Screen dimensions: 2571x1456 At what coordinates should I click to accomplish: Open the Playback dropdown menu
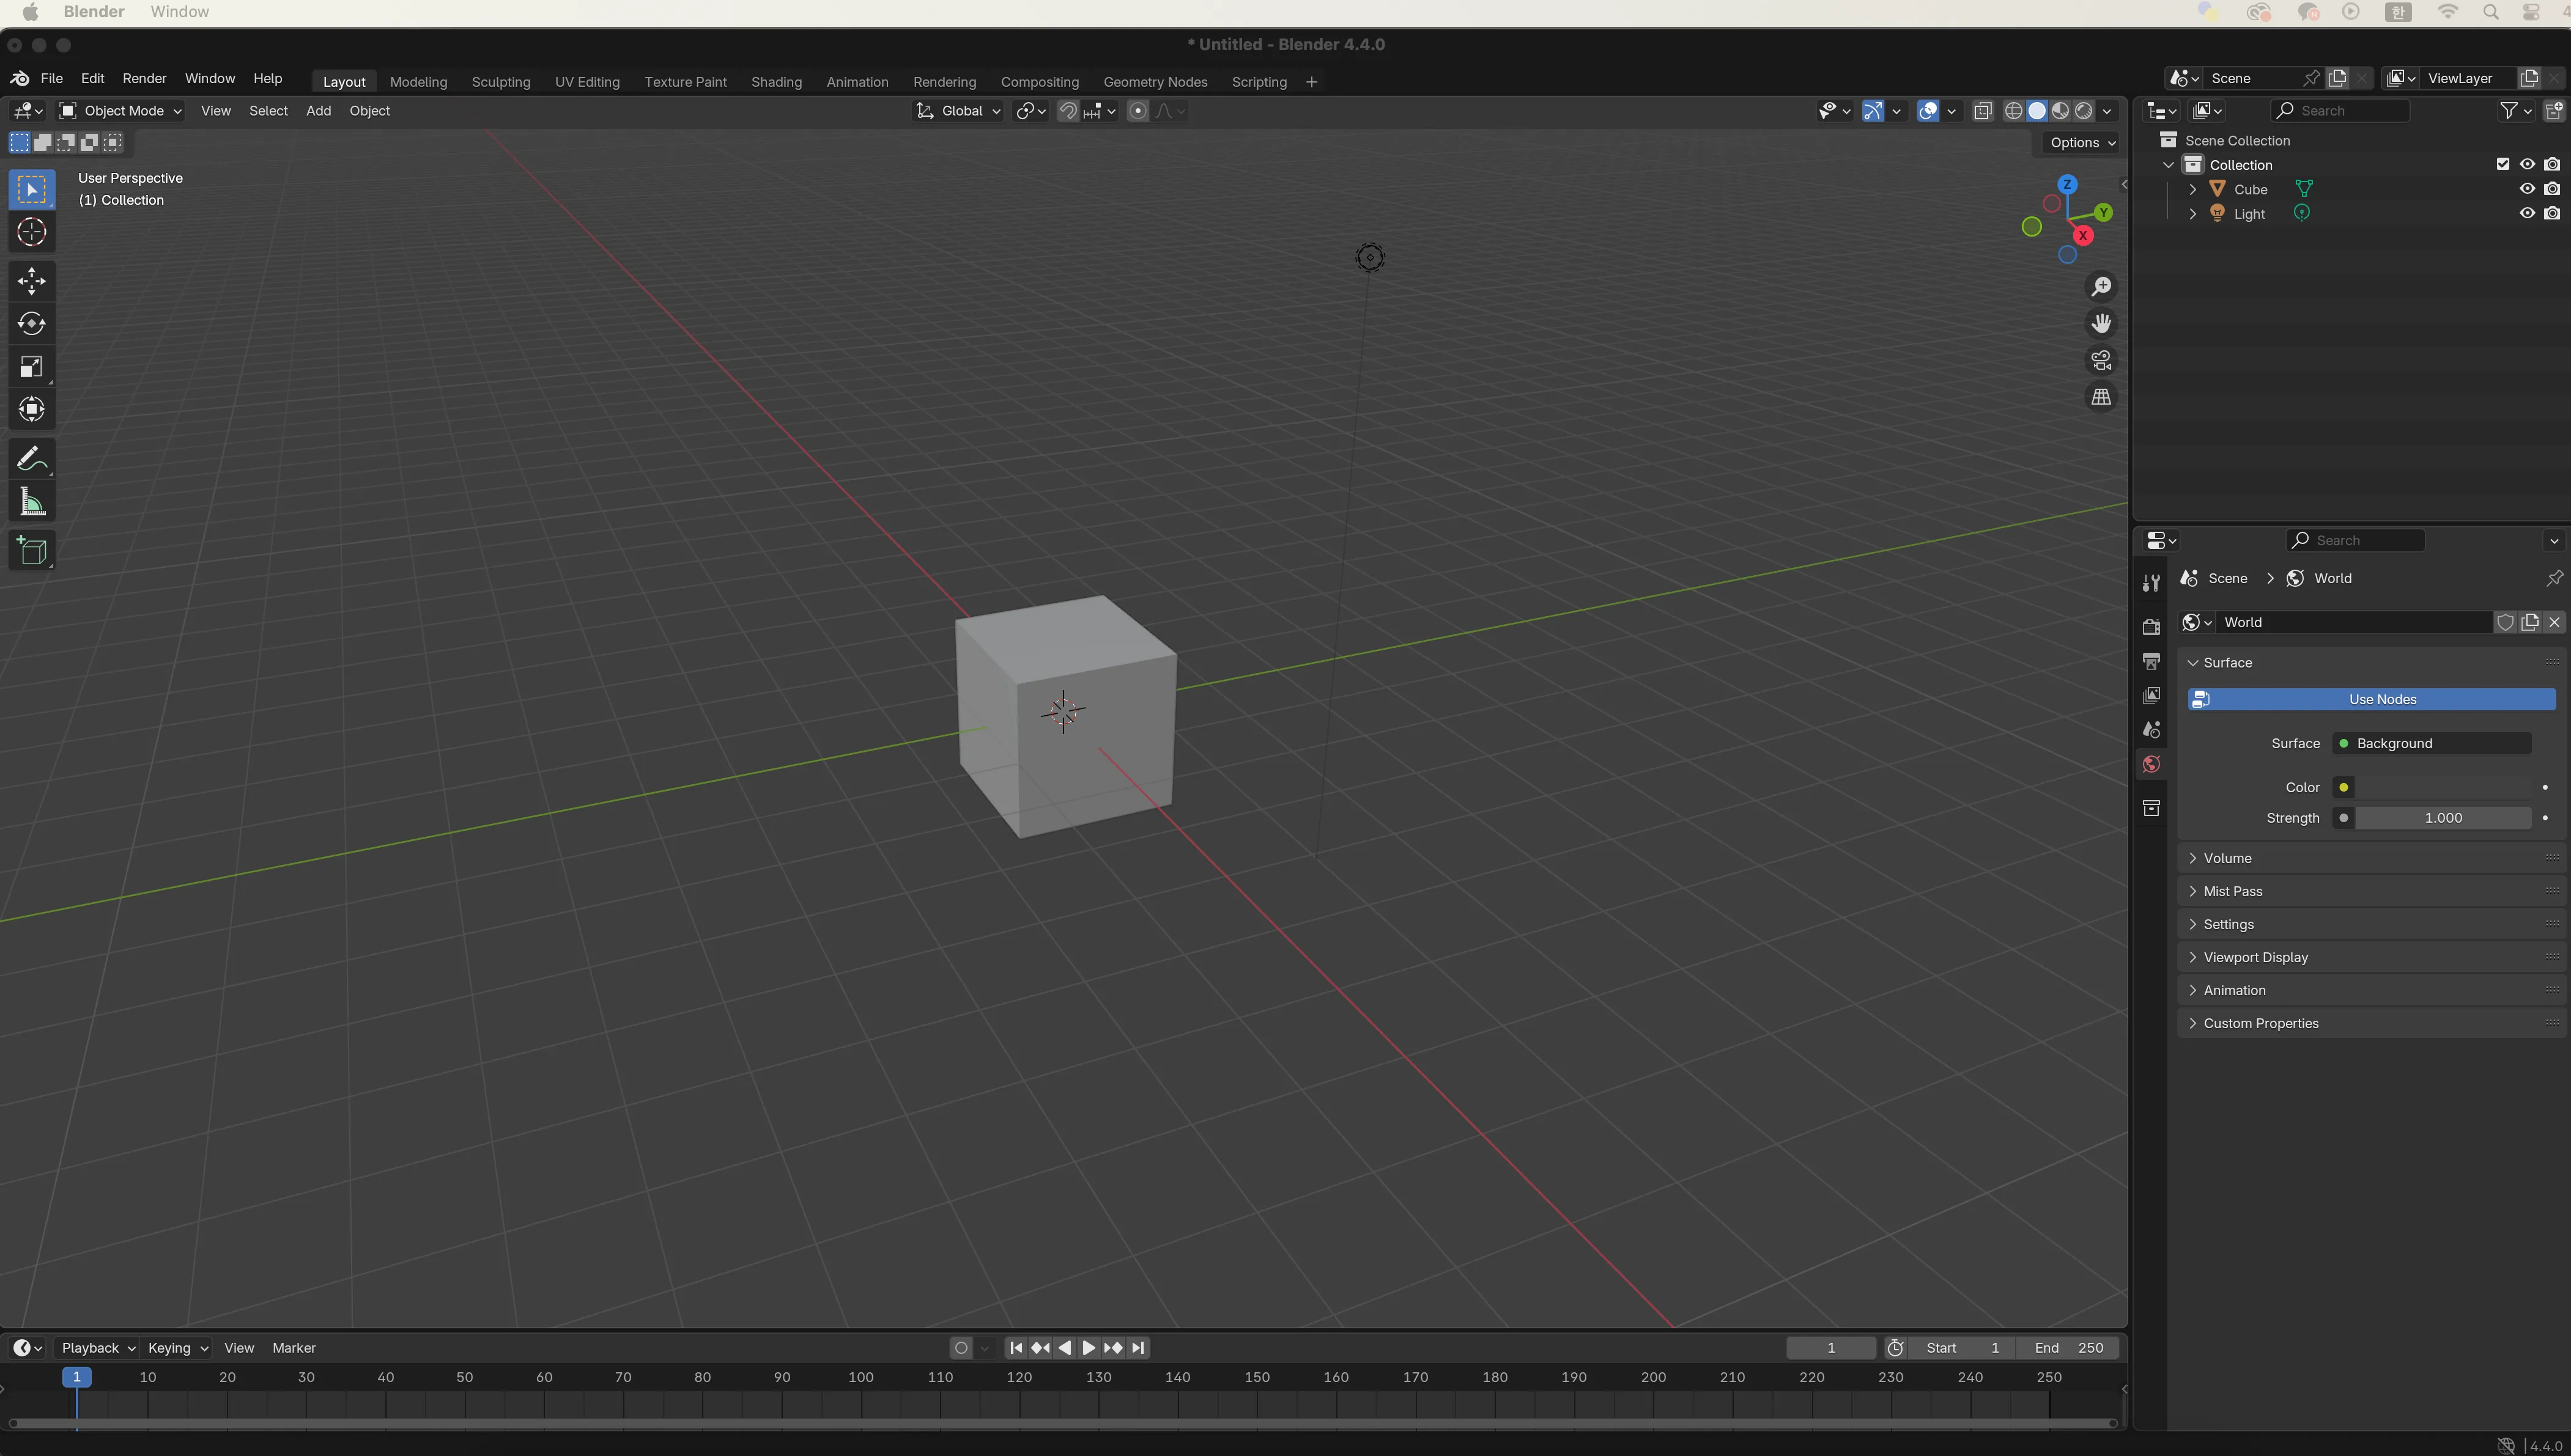tap(97, 1348)
